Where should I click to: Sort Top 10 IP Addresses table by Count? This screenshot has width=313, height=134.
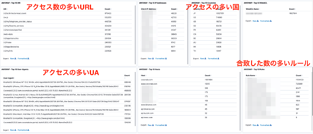click(x=174, y=9)
